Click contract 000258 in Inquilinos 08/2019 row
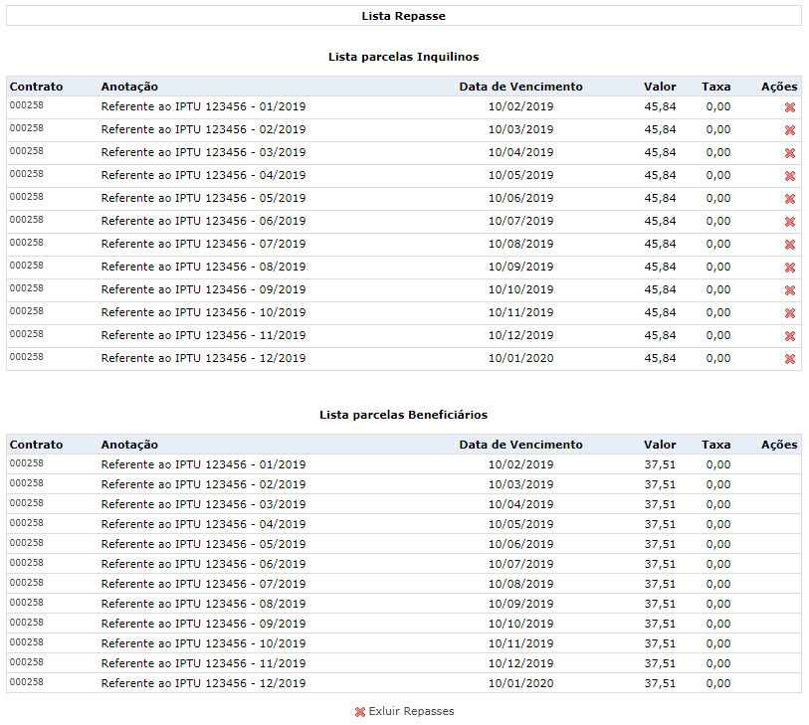809x725 pixels. pos(26,266)
